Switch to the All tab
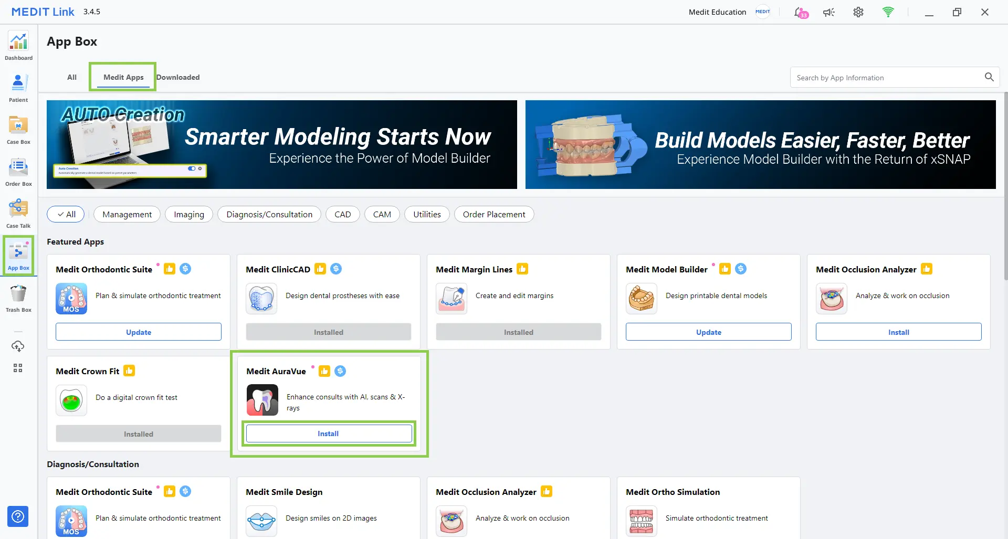 coord(72,77)
